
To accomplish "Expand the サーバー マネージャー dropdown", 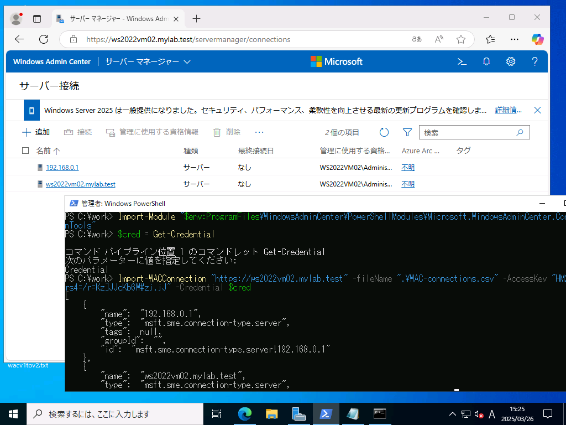I will [148, 62].
